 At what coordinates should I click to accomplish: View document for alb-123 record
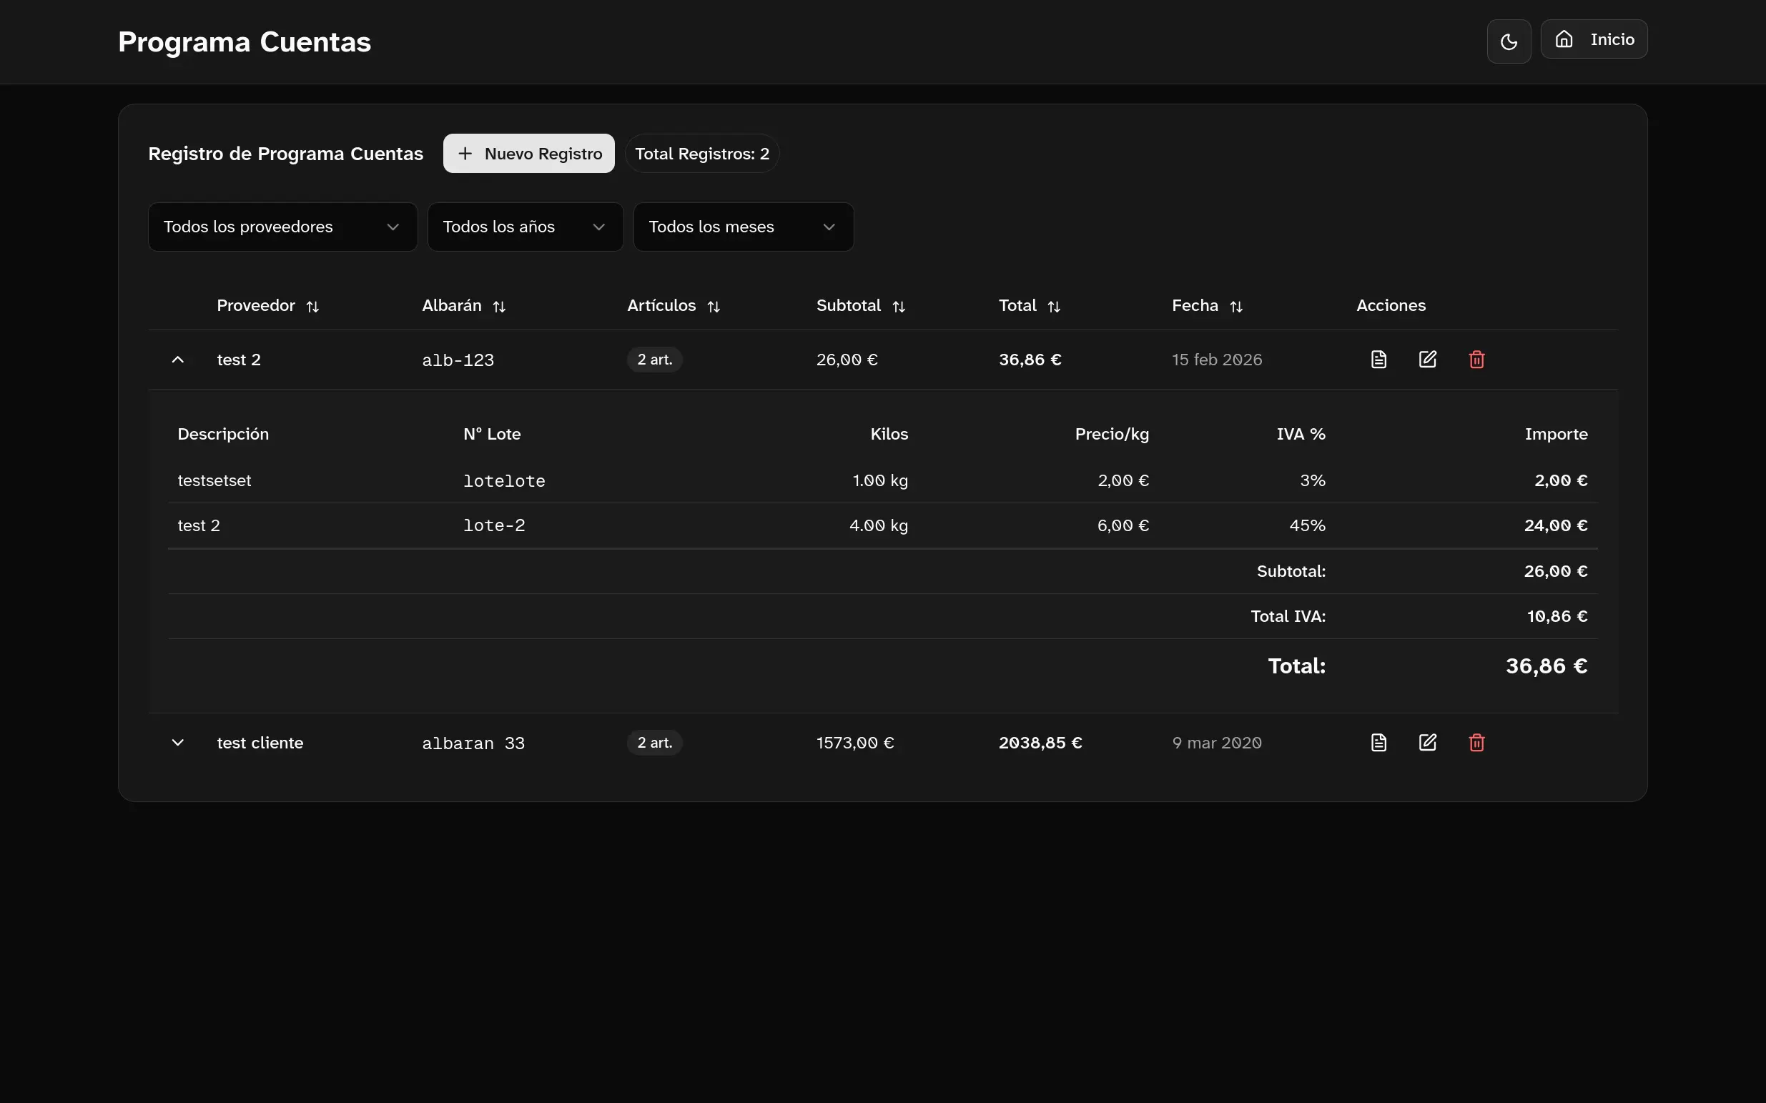(1378, 360)
